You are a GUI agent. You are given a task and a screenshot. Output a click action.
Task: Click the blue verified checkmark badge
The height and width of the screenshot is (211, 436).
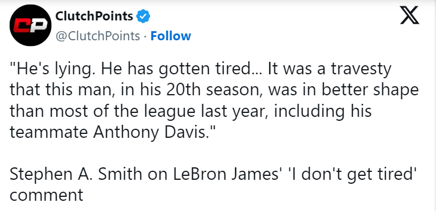point(143,16)
